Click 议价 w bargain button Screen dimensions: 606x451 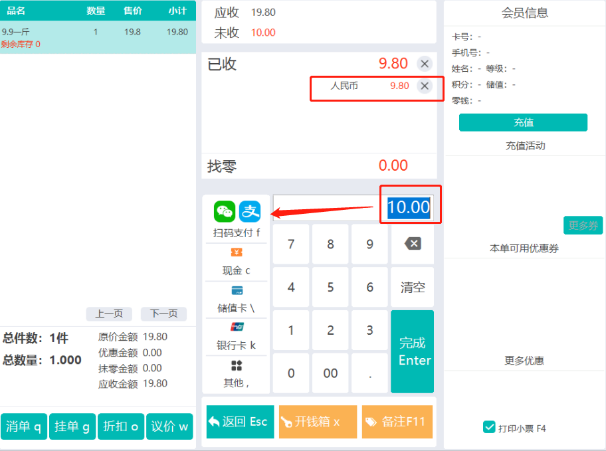(x=169, y=426)
